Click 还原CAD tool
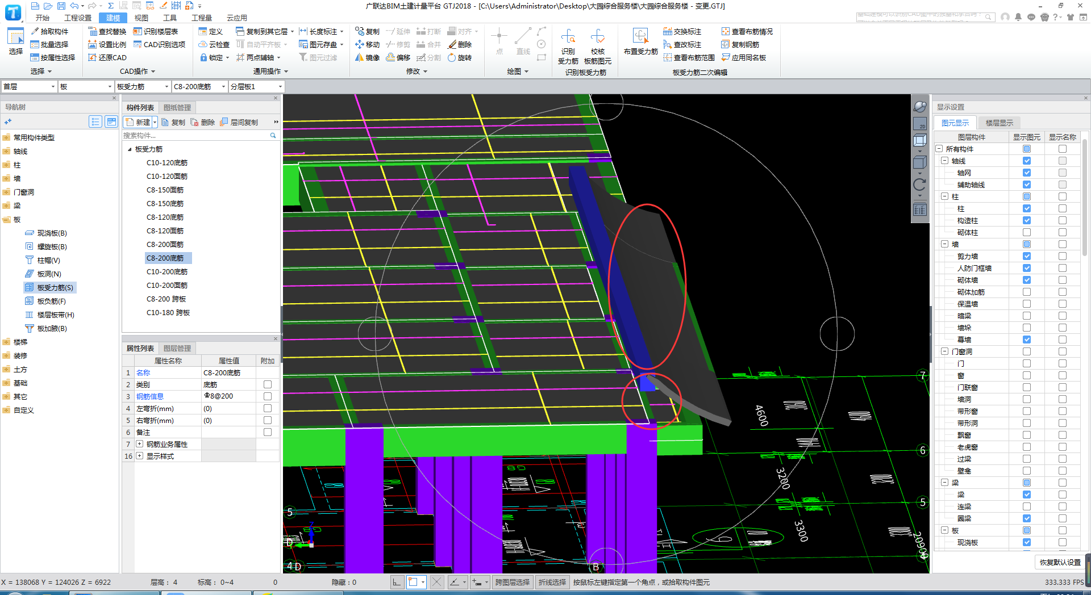This screenshot has width=1091, height=595. 107,57
